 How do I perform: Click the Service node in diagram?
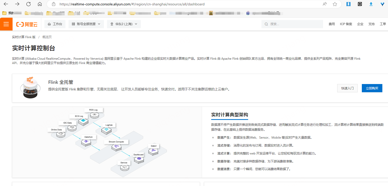click(x=124, y=166)
